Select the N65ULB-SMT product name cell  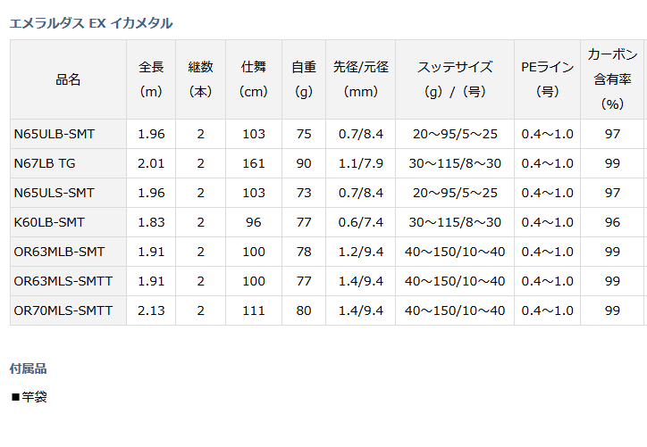pyautogui.click(x=69, y=134)
